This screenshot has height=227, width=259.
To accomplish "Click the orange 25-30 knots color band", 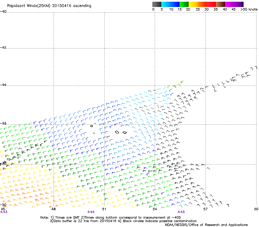I will pyautogui.click(x=202, y=4).
